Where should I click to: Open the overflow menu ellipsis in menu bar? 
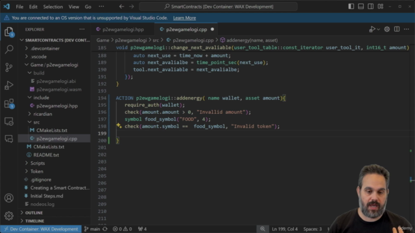point(101,6)
